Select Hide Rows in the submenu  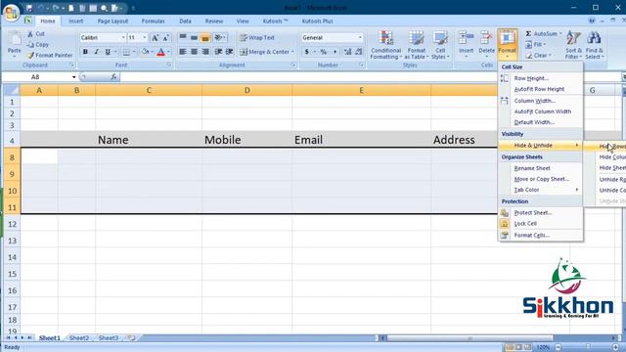(605, 147)
